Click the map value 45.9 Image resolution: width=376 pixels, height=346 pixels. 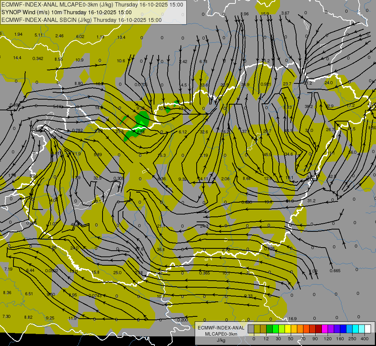(x=267, y=155)
